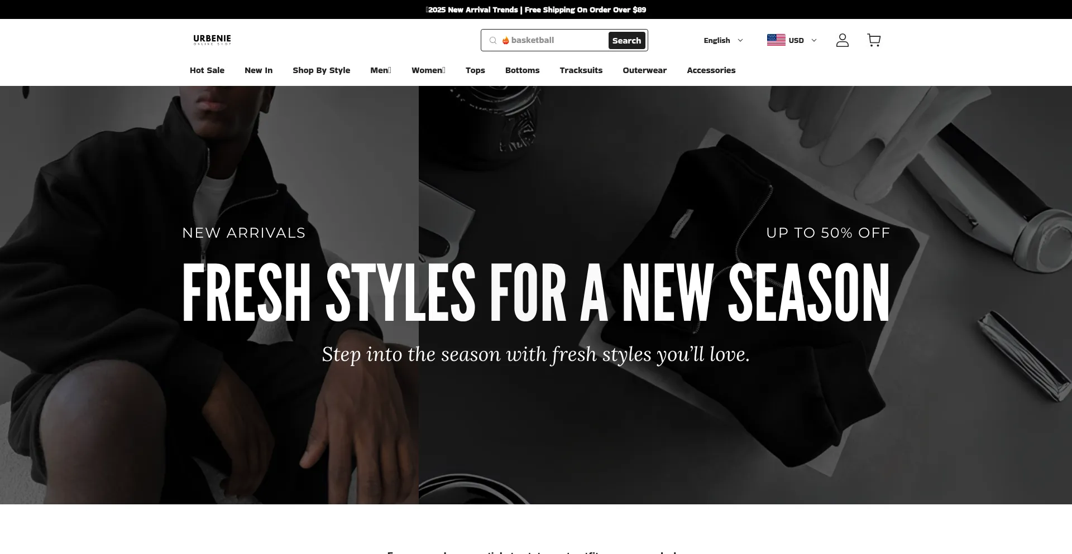The width and height of the screenshot is (1072, 554).
Task: Select the Tracksuits category
Action: tap(581, 70)
